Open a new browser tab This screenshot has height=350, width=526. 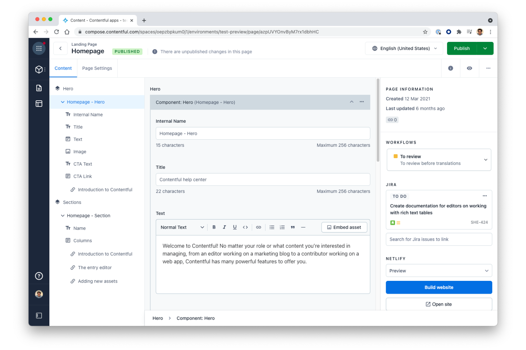tap(144, 21)
